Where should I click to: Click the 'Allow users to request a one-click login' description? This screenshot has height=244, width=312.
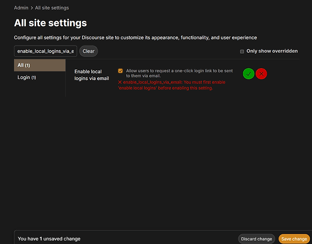tap(179, 73)
